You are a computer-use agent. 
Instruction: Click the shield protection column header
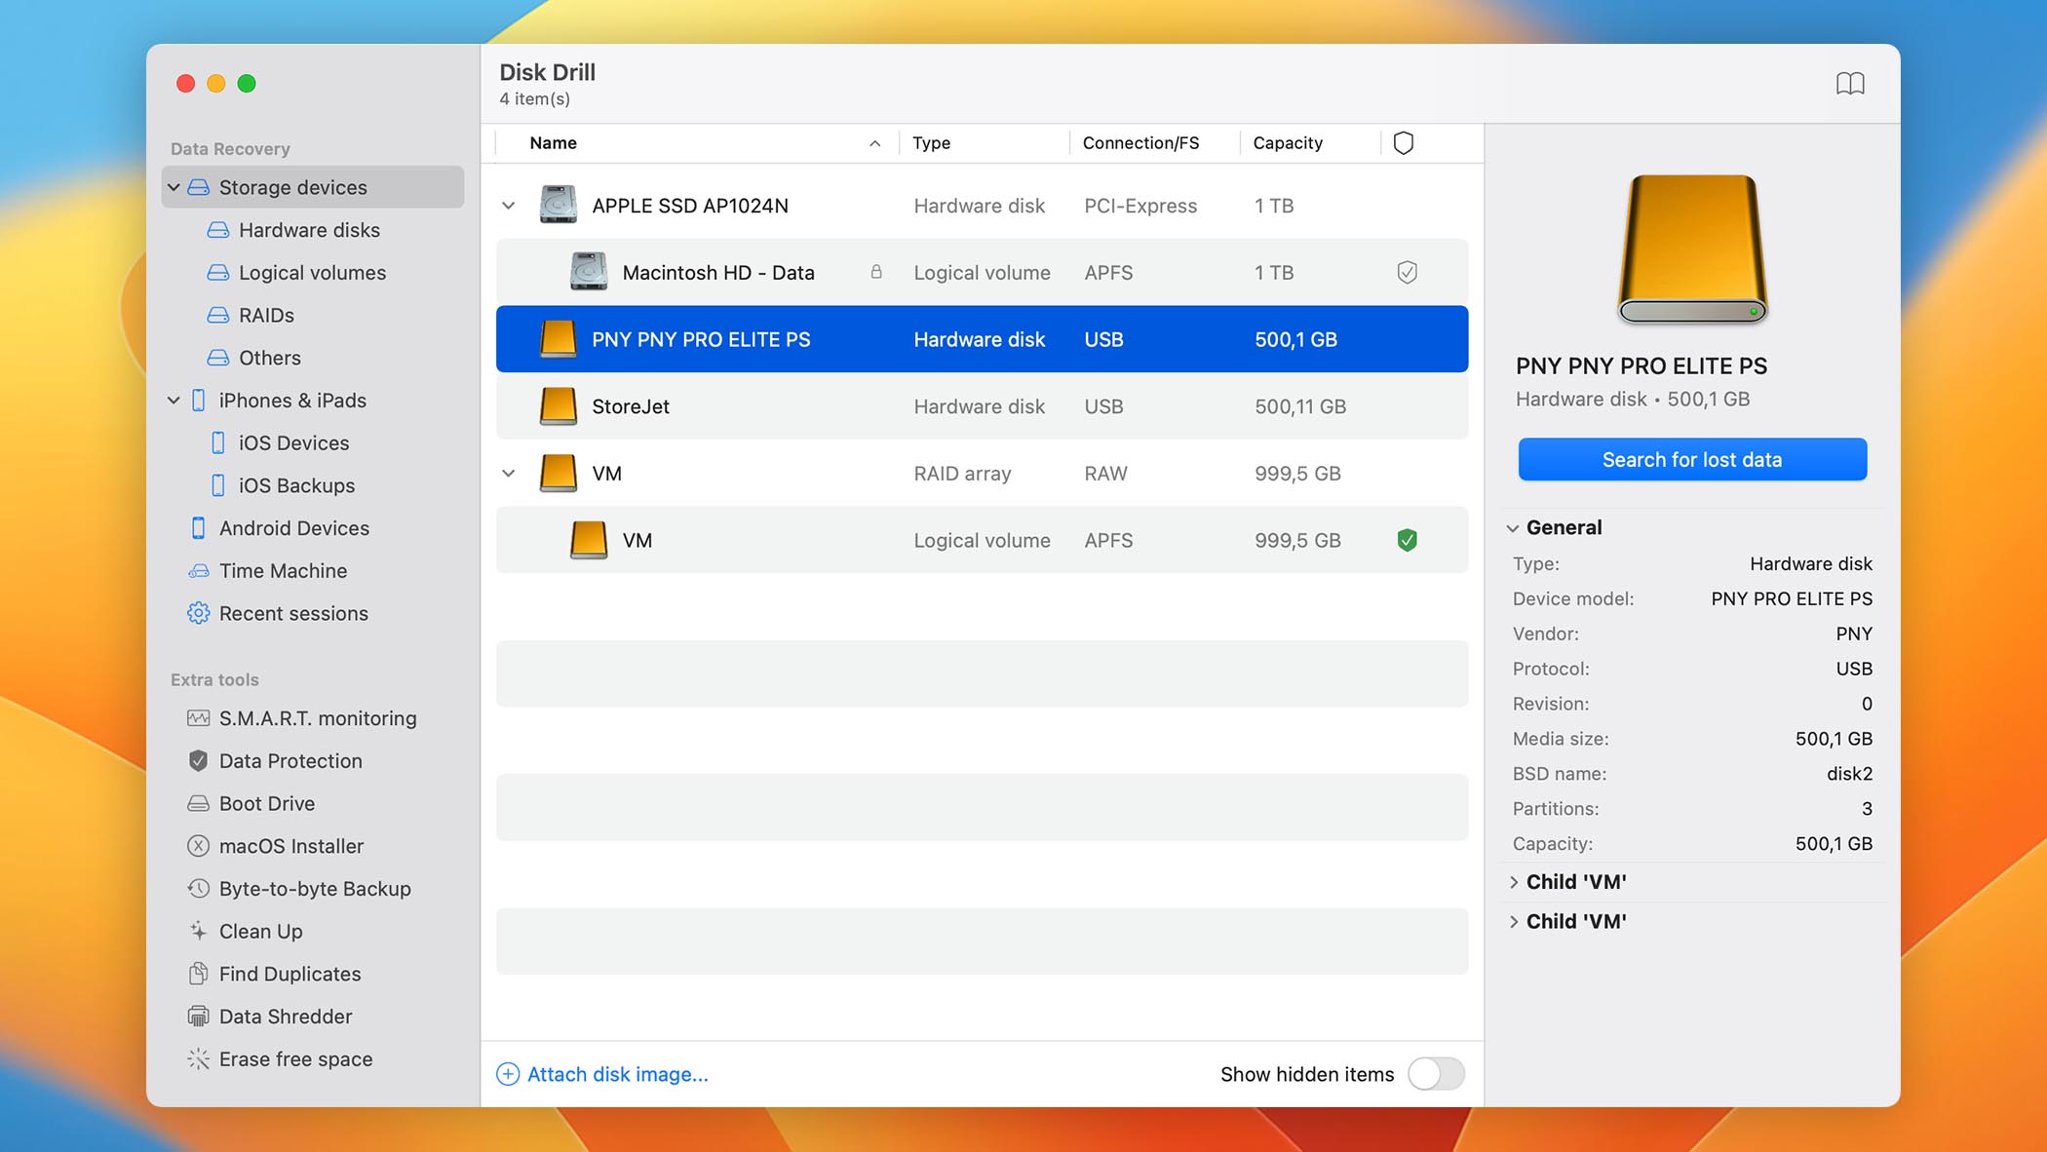pyautogui.click(x=1404, y=143)
